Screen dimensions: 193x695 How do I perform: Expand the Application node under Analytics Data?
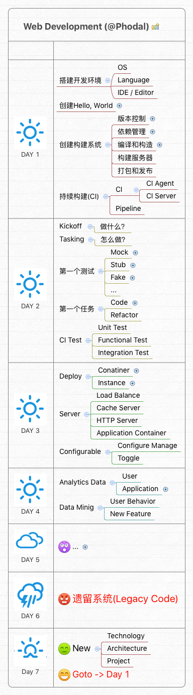pos(165,489)
